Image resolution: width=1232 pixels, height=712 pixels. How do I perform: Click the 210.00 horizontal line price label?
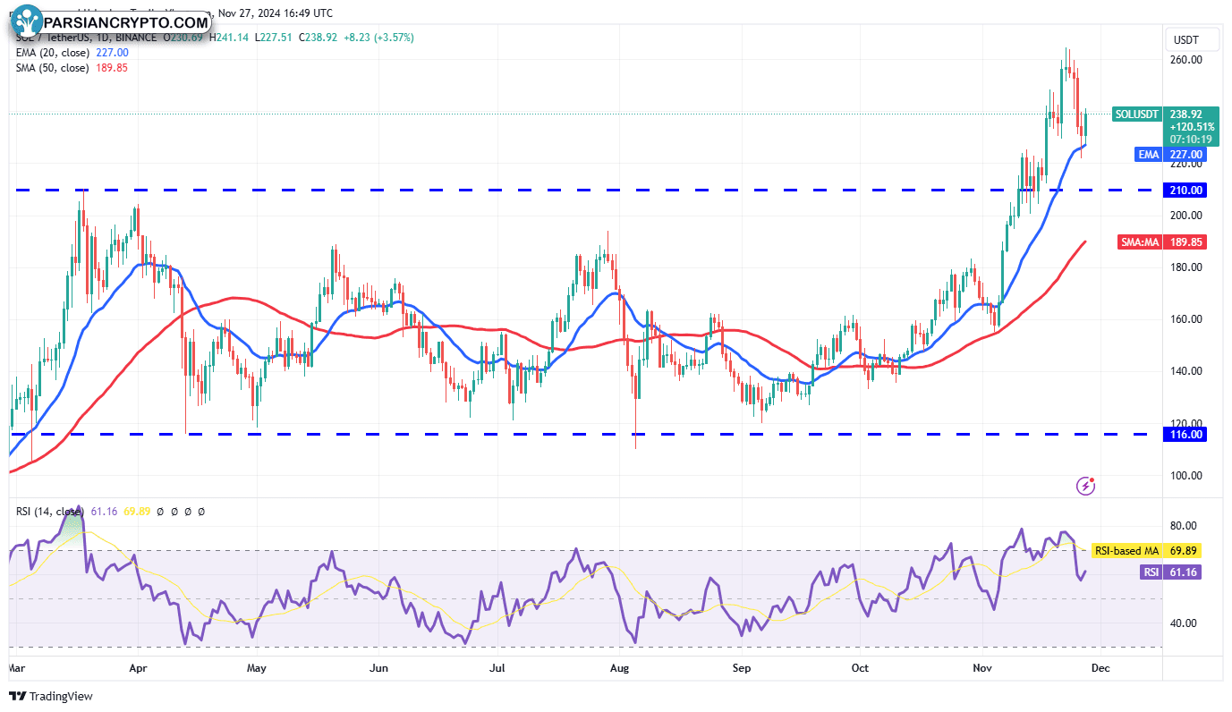tap(1185, 191)
